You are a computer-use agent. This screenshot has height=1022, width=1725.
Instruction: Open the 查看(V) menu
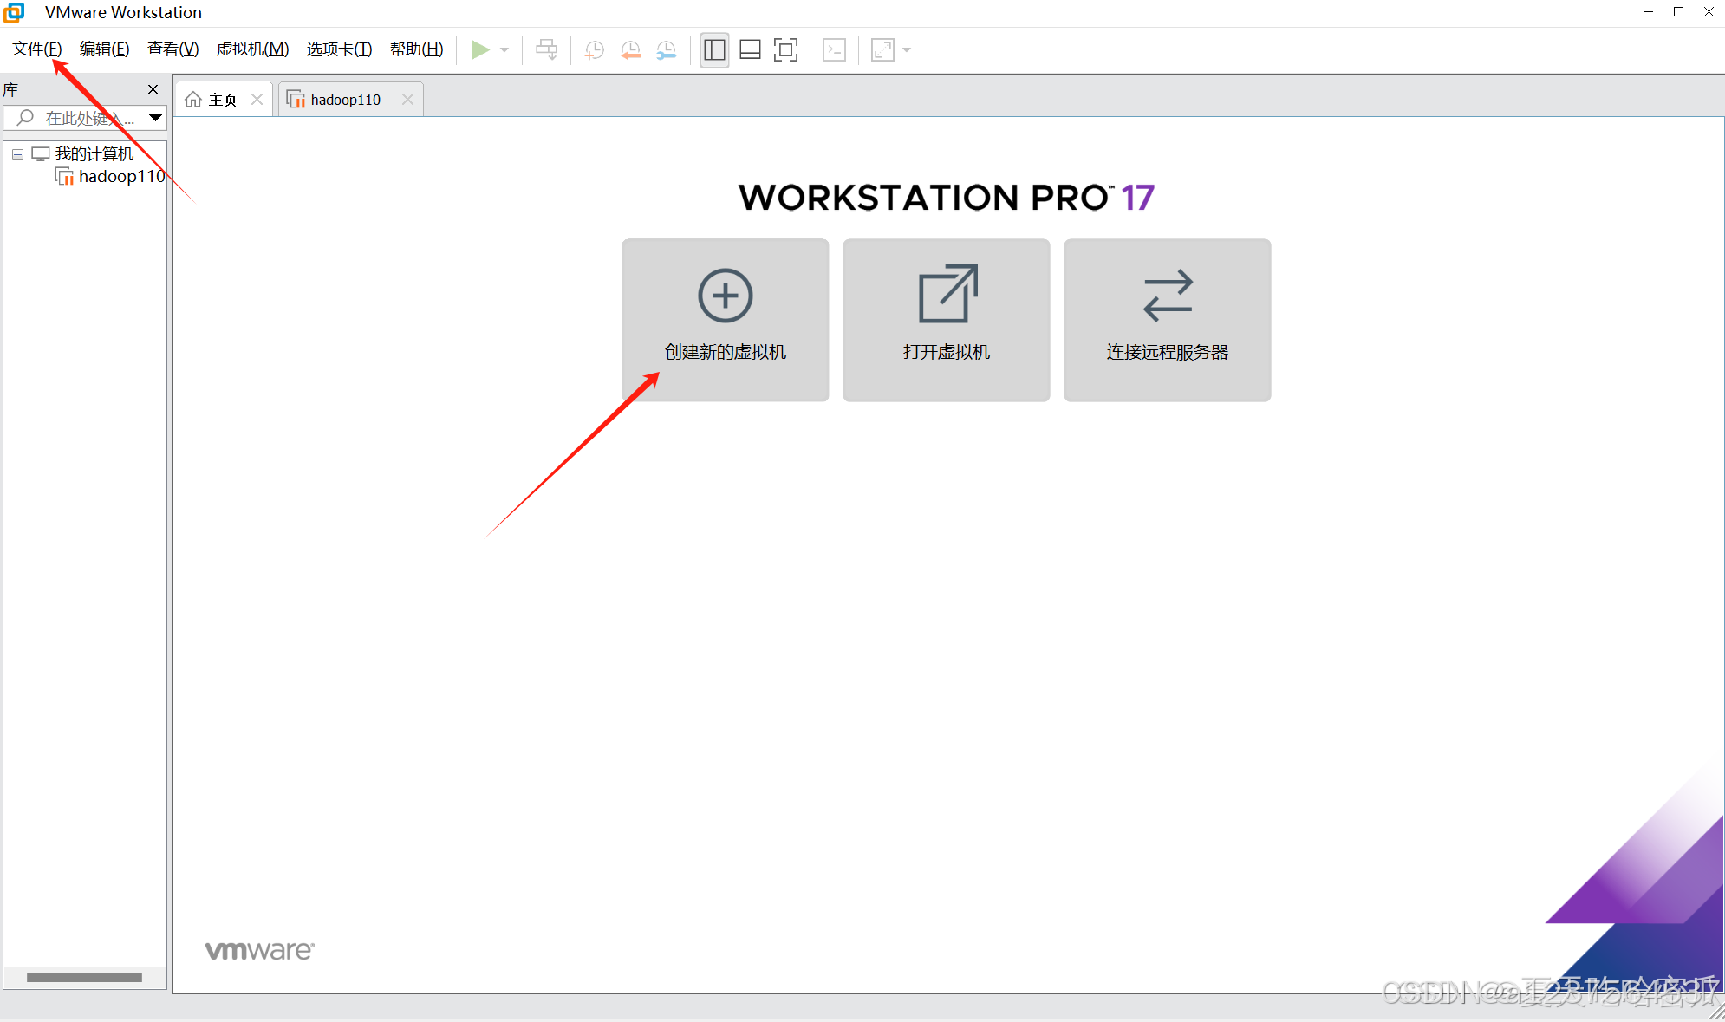[x=172, y=49]
